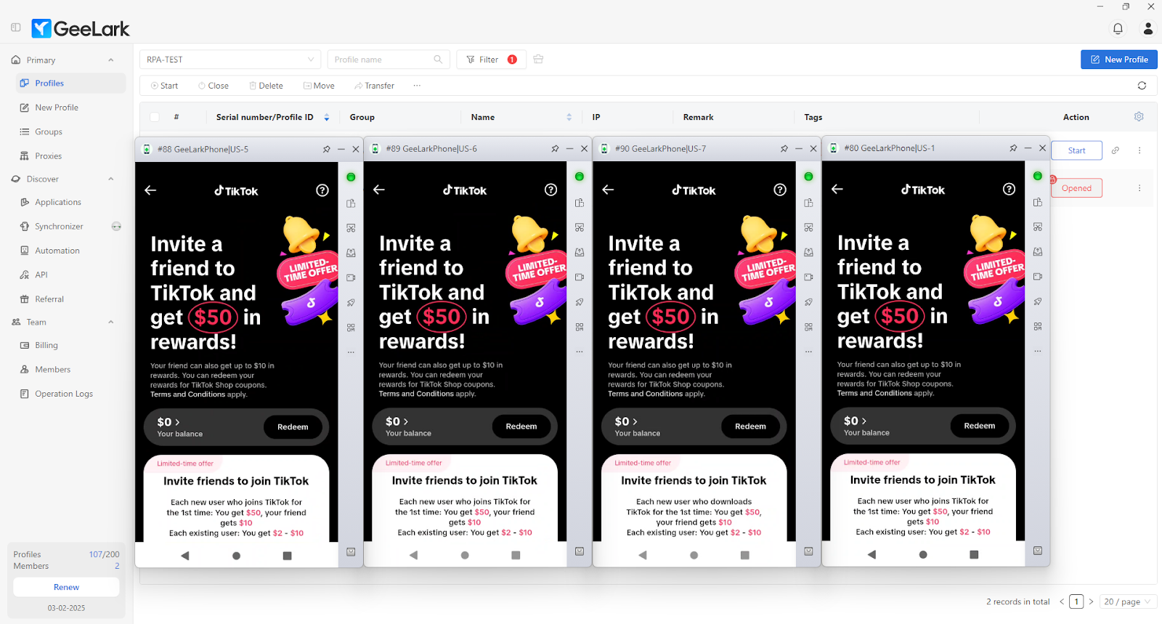Open the table column settings gear
Screen dimensions: 1162x624
click(x=1139, y=116)
